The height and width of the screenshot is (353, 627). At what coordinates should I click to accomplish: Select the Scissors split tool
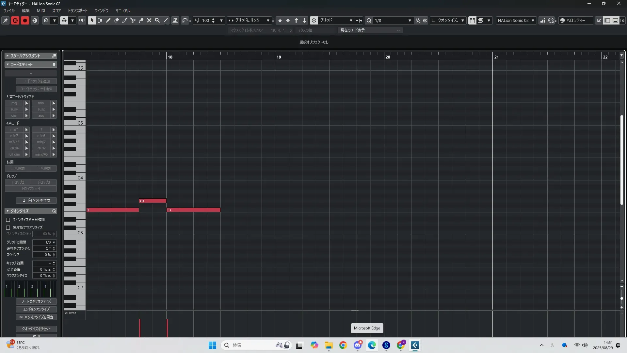pyautogui.click(x=133, y=20)
